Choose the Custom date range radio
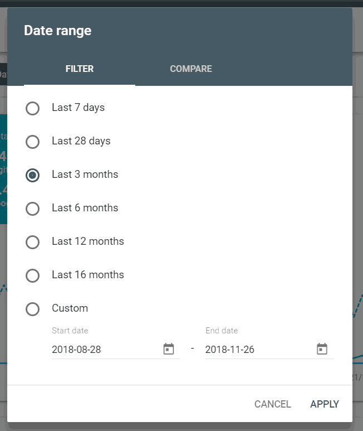The image size is (363, 431). [33, 309]
